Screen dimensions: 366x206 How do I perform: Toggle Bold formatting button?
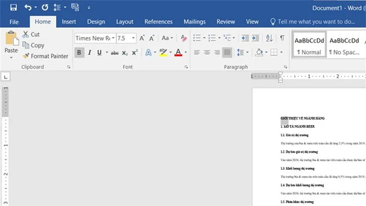[x=79, y=53]
